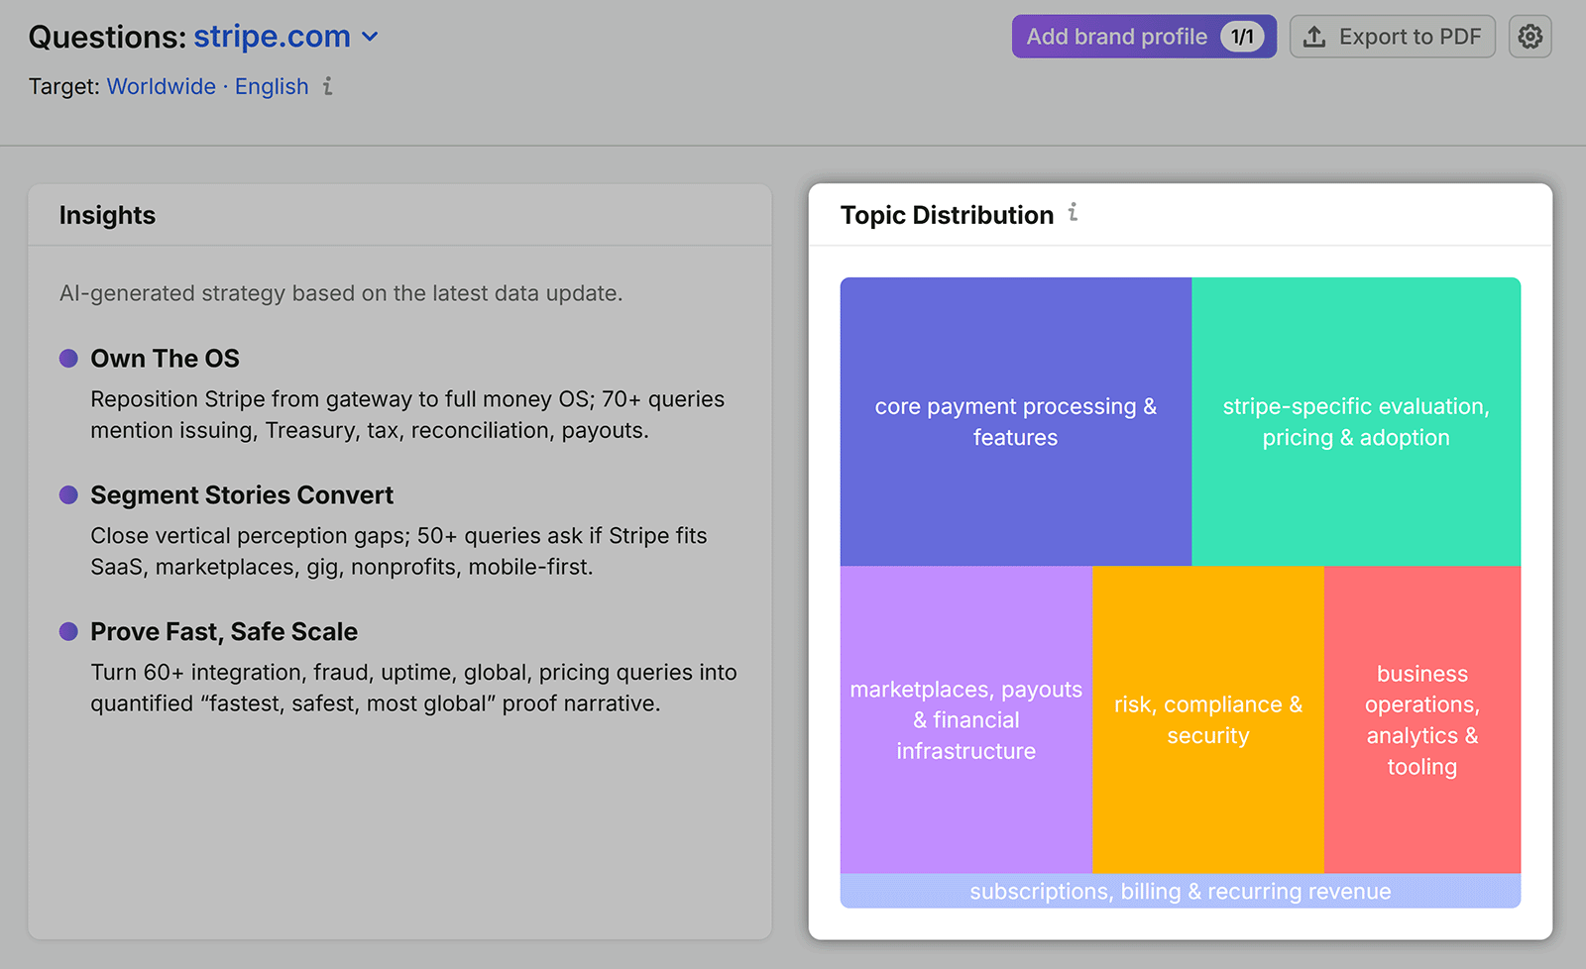This screenshot has height=969, width=1586.
Task: Click Export to PDF button
Action: (x=1392, y=37)
